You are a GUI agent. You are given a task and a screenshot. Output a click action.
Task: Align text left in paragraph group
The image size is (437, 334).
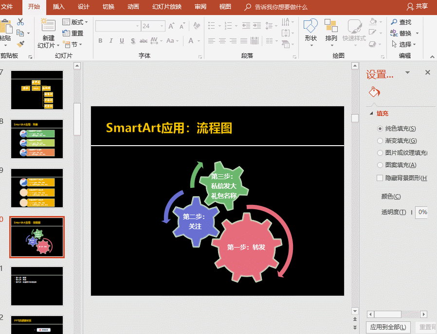tap(212, 41)
